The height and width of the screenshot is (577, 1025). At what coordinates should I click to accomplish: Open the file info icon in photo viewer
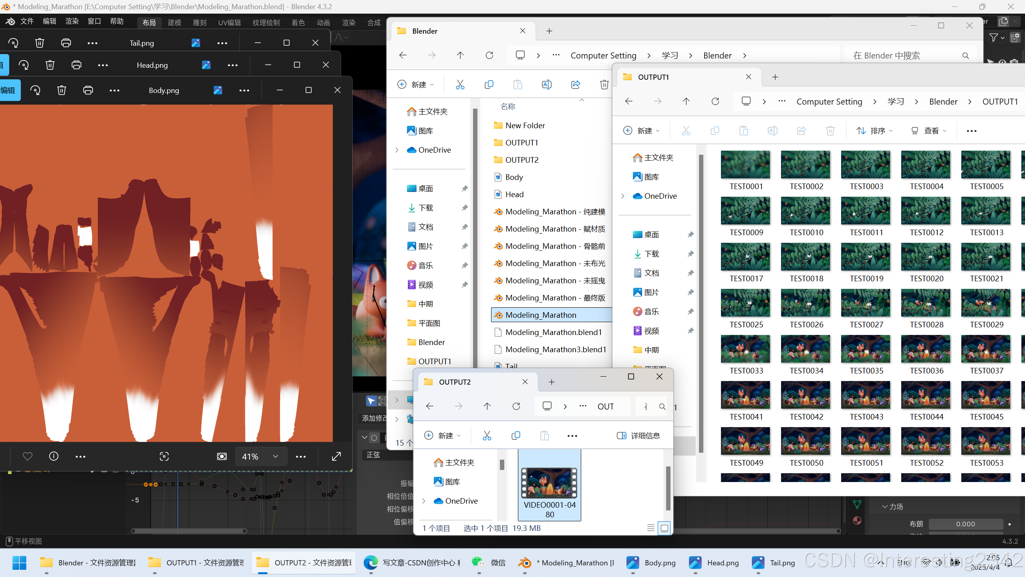(54, 456)
